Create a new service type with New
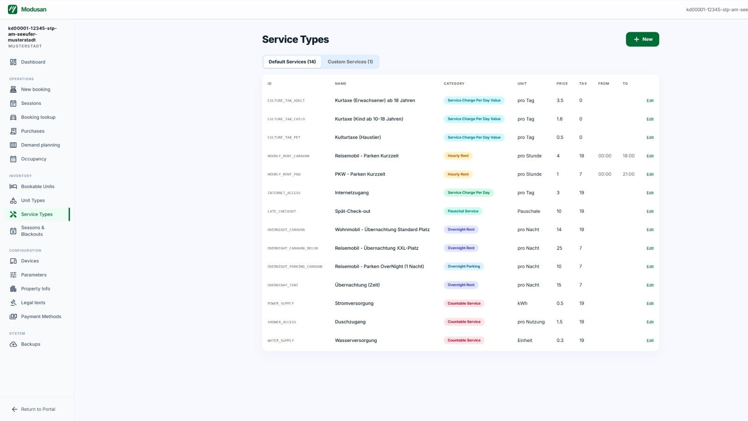 point(642,39)
